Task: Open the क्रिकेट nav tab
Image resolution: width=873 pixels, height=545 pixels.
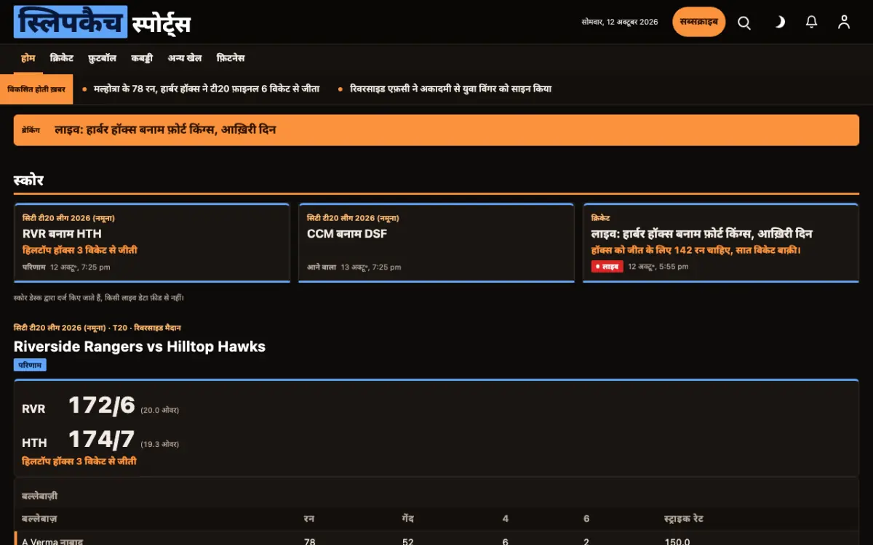Action: tap(62, 58)
